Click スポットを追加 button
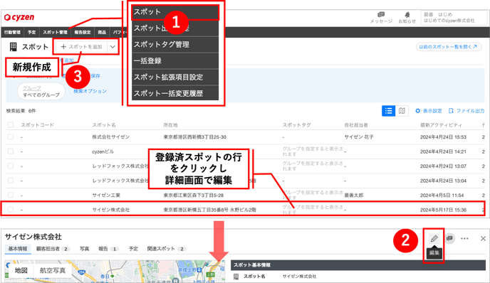The image size is (490, 283). tap(82, 47)
